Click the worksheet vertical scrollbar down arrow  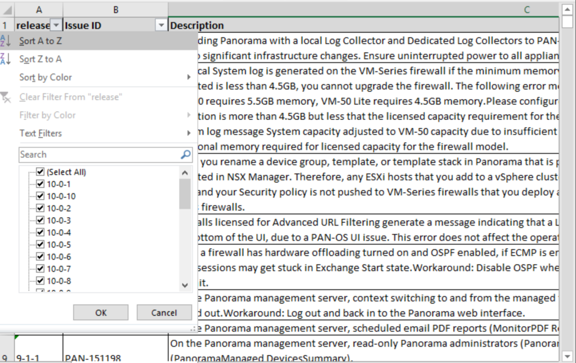(567, 356)
